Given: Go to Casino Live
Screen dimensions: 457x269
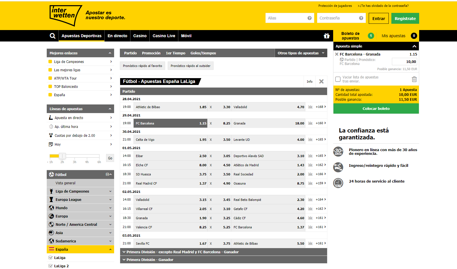Looking at the screenshot, I should point(164,36).
